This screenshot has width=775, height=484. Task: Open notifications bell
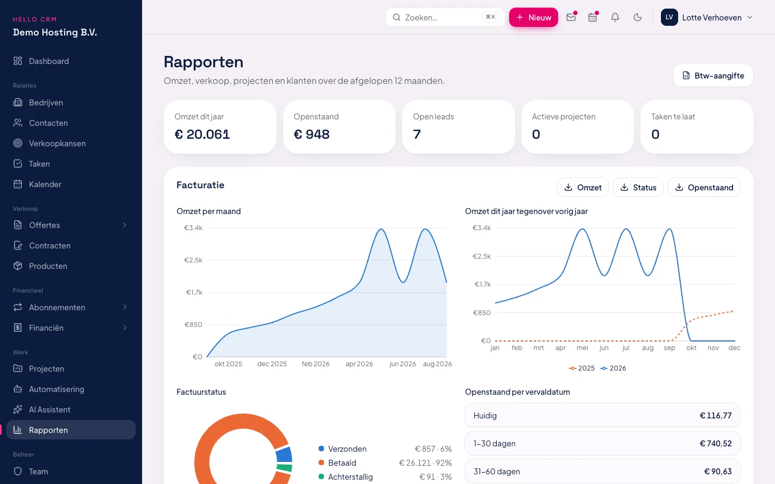(615, 17)
